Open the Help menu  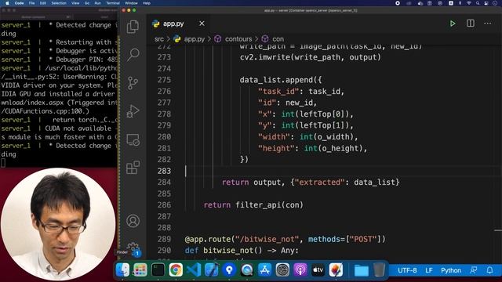point(147,3)
